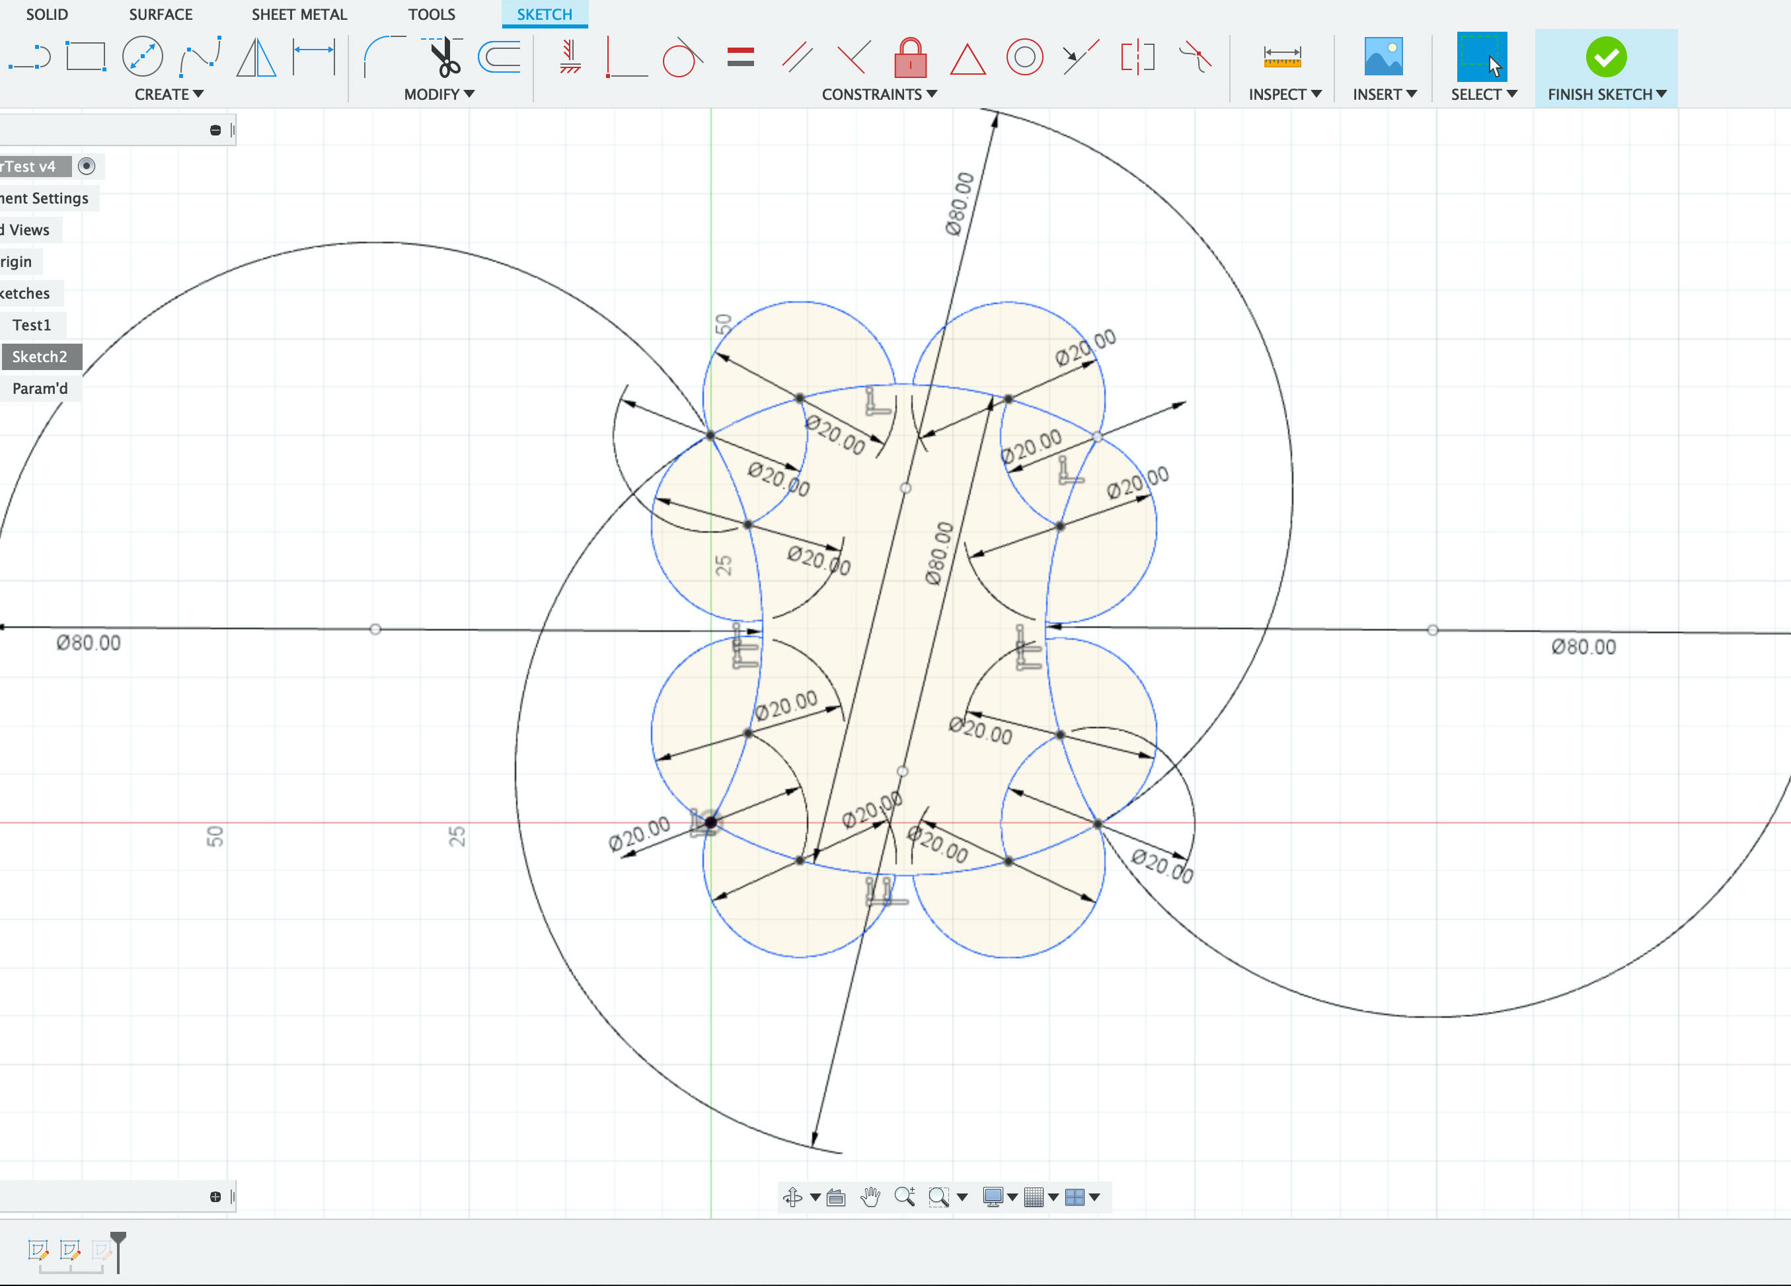Apply the Collinear constraint
Screen dimensions: 1791x1286
pyautogui.click(x=1081, y=57)
